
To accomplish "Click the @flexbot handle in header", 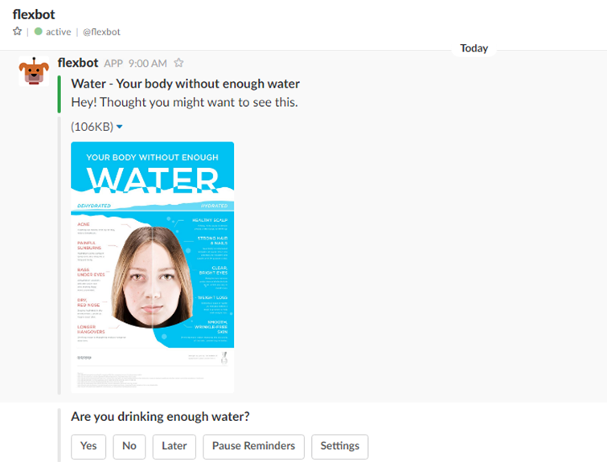I will click(101, 31).
